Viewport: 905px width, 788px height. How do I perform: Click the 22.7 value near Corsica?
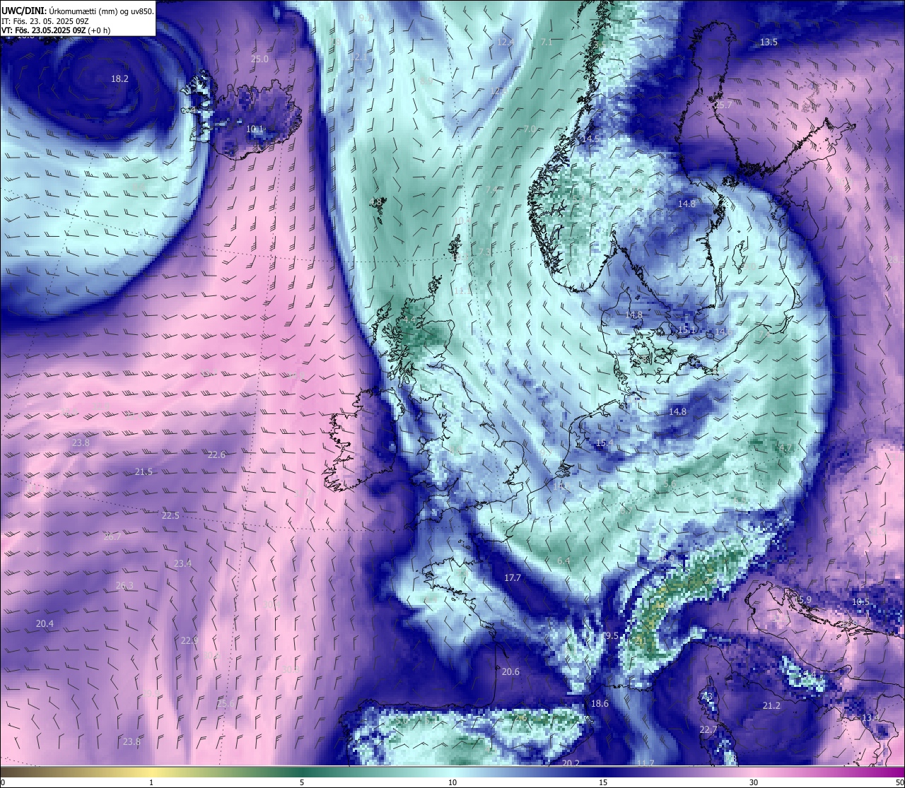[708, 729]
